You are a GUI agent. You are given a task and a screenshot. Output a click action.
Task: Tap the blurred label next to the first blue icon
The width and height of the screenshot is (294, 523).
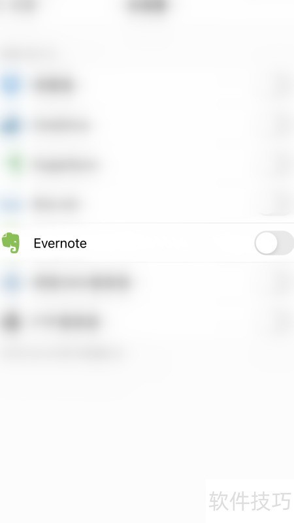[x=54, y=85]
